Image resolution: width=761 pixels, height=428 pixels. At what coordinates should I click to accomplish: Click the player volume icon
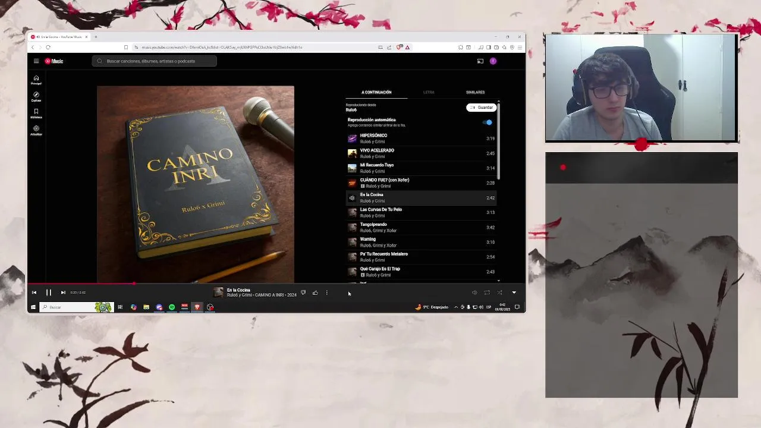474,292
